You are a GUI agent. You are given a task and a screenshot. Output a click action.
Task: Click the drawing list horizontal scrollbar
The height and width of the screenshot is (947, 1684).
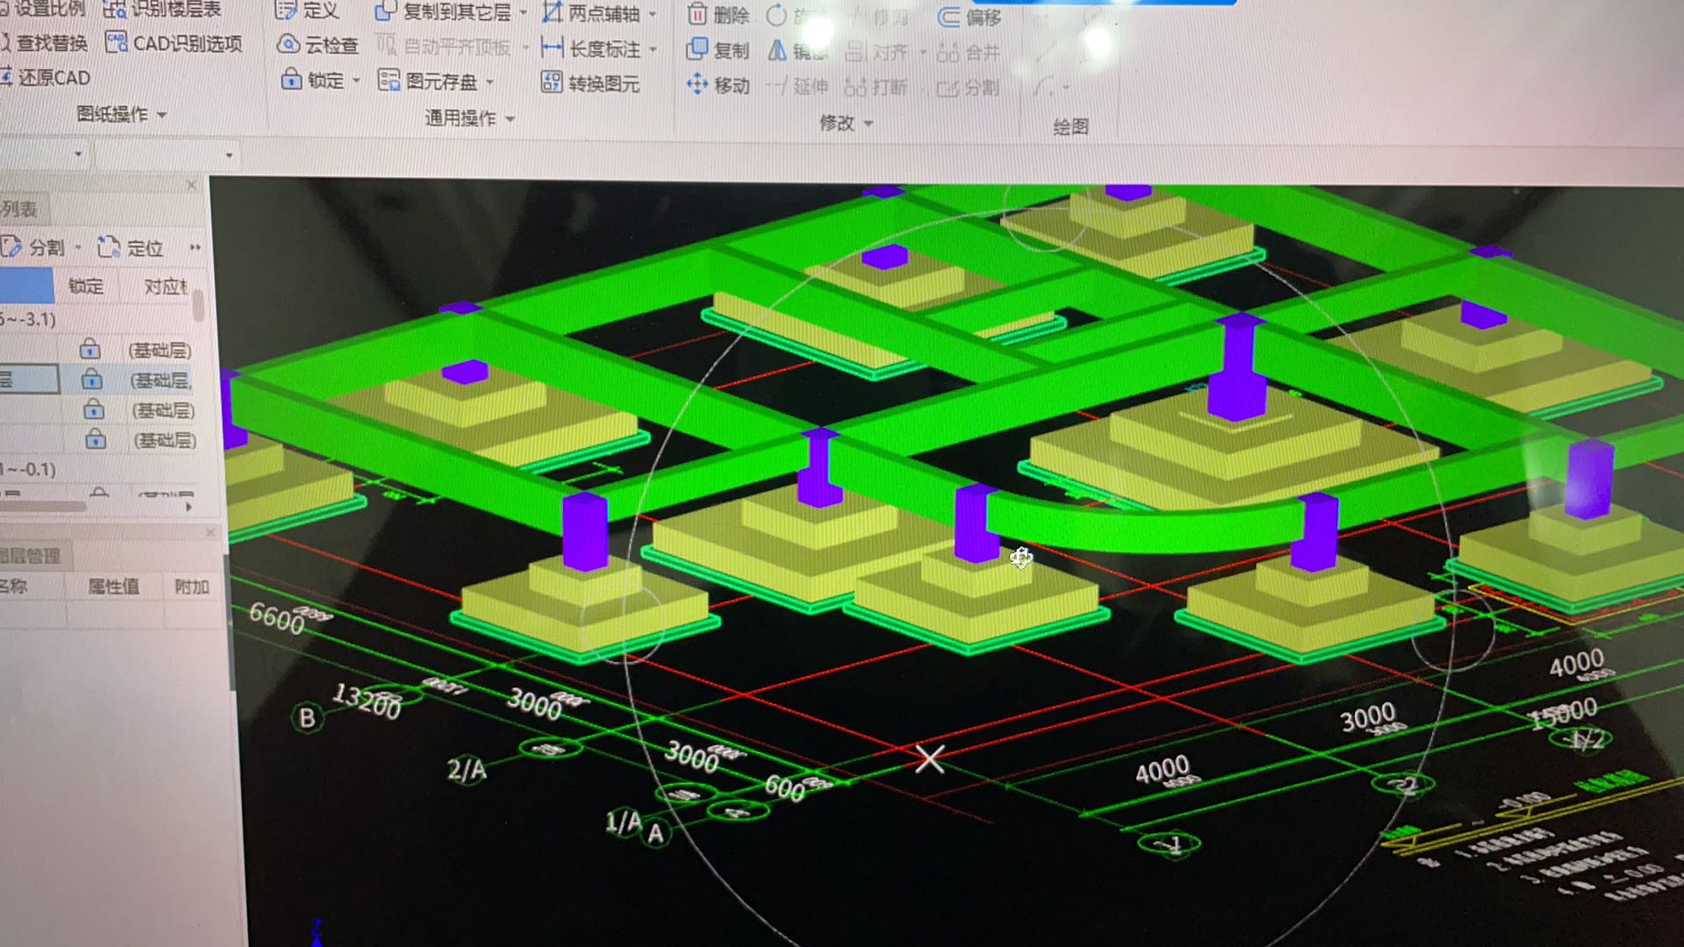[44, 506]
